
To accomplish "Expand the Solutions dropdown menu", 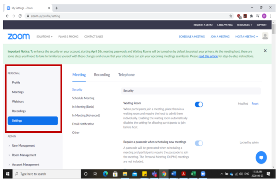I will 44,37.
